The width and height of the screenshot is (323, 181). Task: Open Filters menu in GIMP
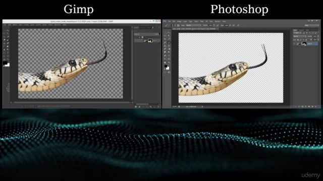tap(50, 25)
